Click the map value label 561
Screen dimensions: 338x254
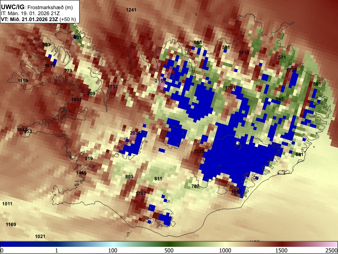tap(317, 84)
